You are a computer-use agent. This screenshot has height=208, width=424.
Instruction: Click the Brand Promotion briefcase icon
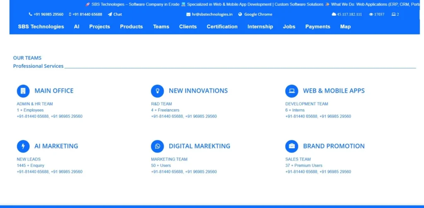pyautogui.click(x=291, y=146)
